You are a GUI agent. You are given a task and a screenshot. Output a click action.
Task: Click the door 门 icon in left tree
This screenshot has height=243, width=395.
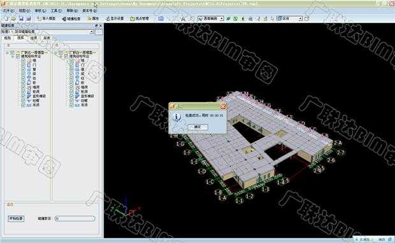point(29,65)
